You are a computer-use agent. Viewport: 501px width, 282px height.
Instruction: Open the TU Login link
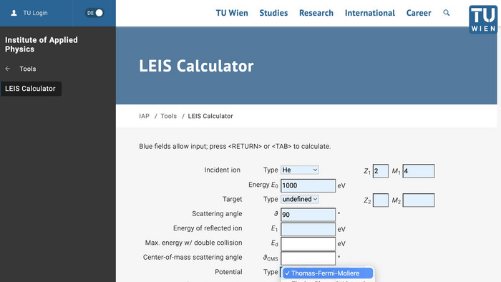point(35,13)
